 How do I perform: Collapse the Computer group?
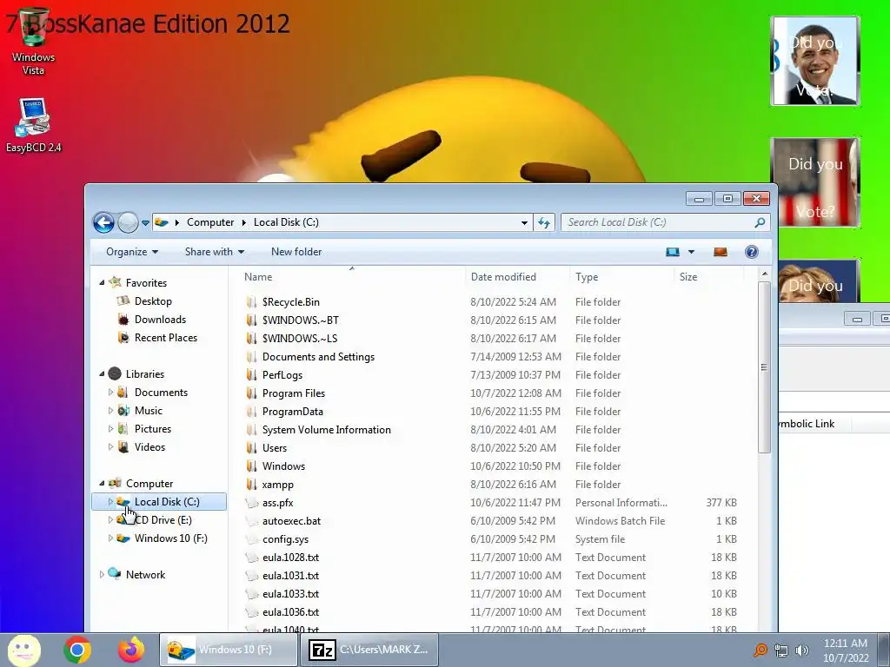(x=103, y=483)
